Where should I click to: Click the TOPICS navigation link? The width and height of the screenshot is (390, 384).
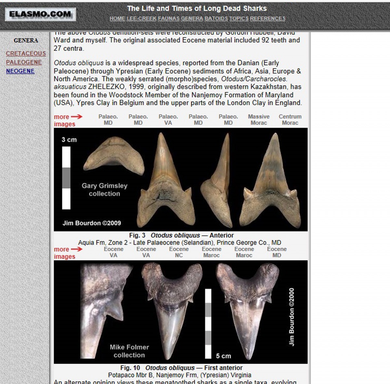click(x=239, y=19)
